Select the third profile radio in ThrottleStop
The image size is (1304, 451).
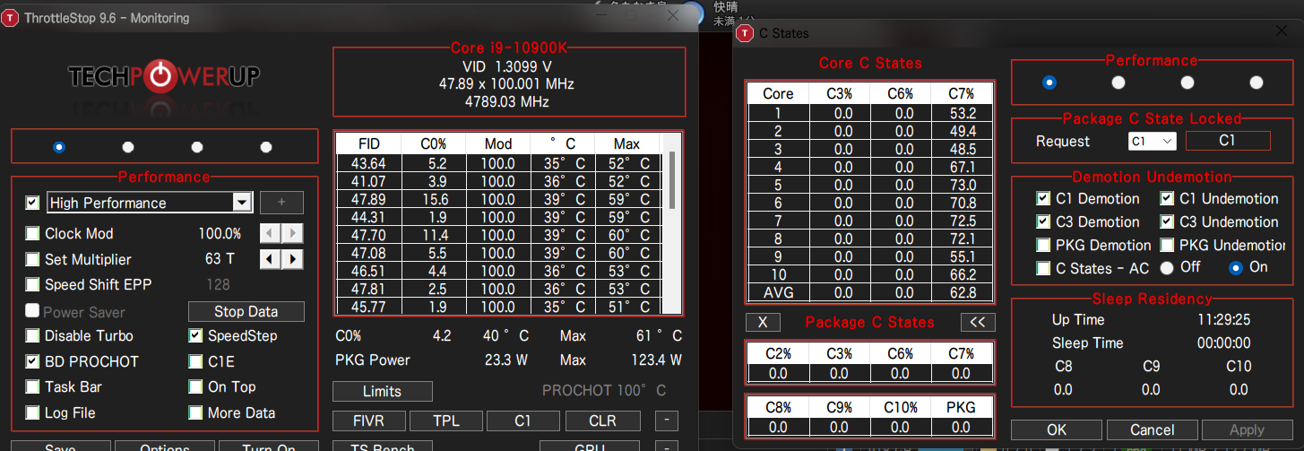pos(197,147)
